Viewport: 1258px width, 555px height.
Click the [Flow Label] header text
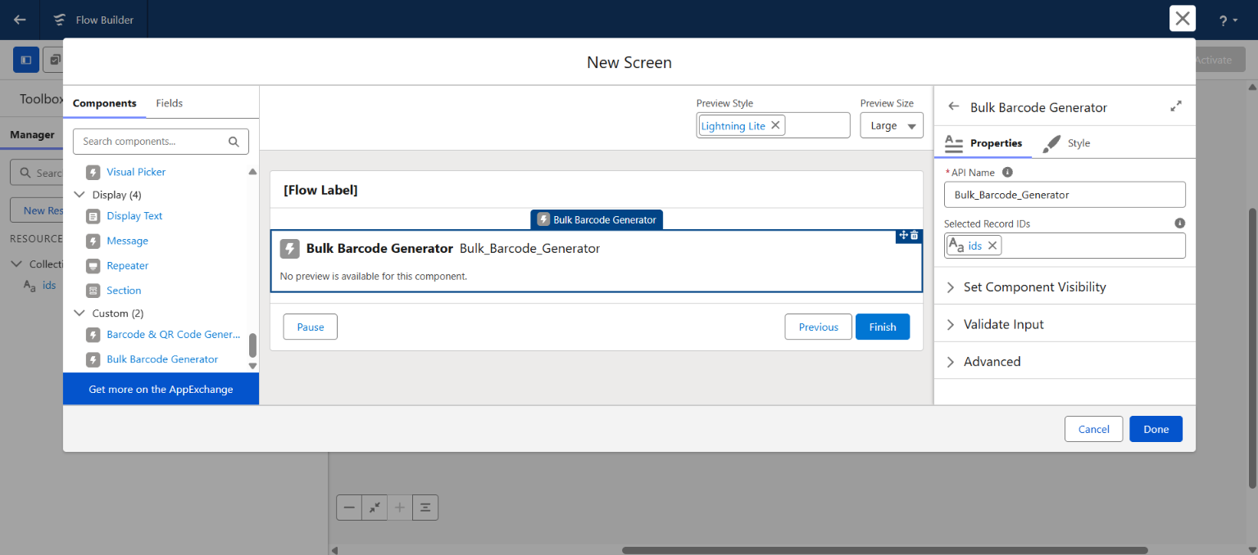tap(320, 190)
